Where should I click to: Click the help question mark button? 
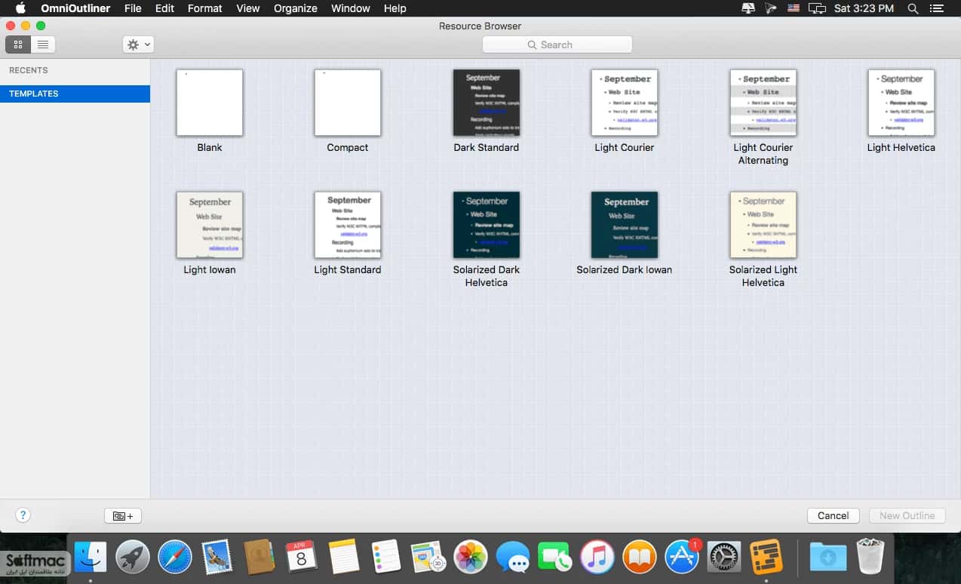coord(23,515)
